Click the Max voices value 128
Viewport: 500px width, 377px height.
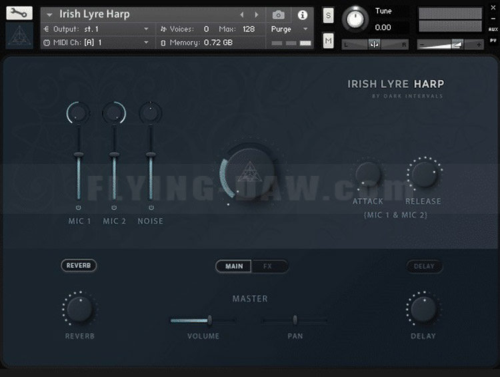249,29
